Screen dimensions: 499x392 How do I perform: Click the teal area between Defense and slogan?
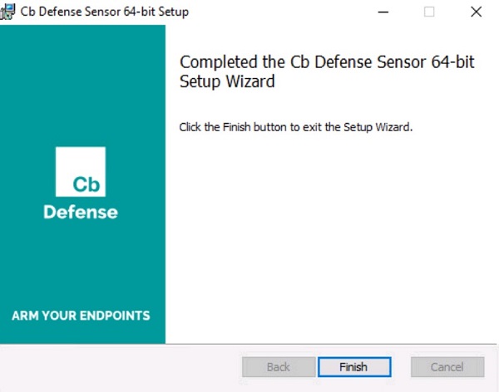click(x=81, y=266)
